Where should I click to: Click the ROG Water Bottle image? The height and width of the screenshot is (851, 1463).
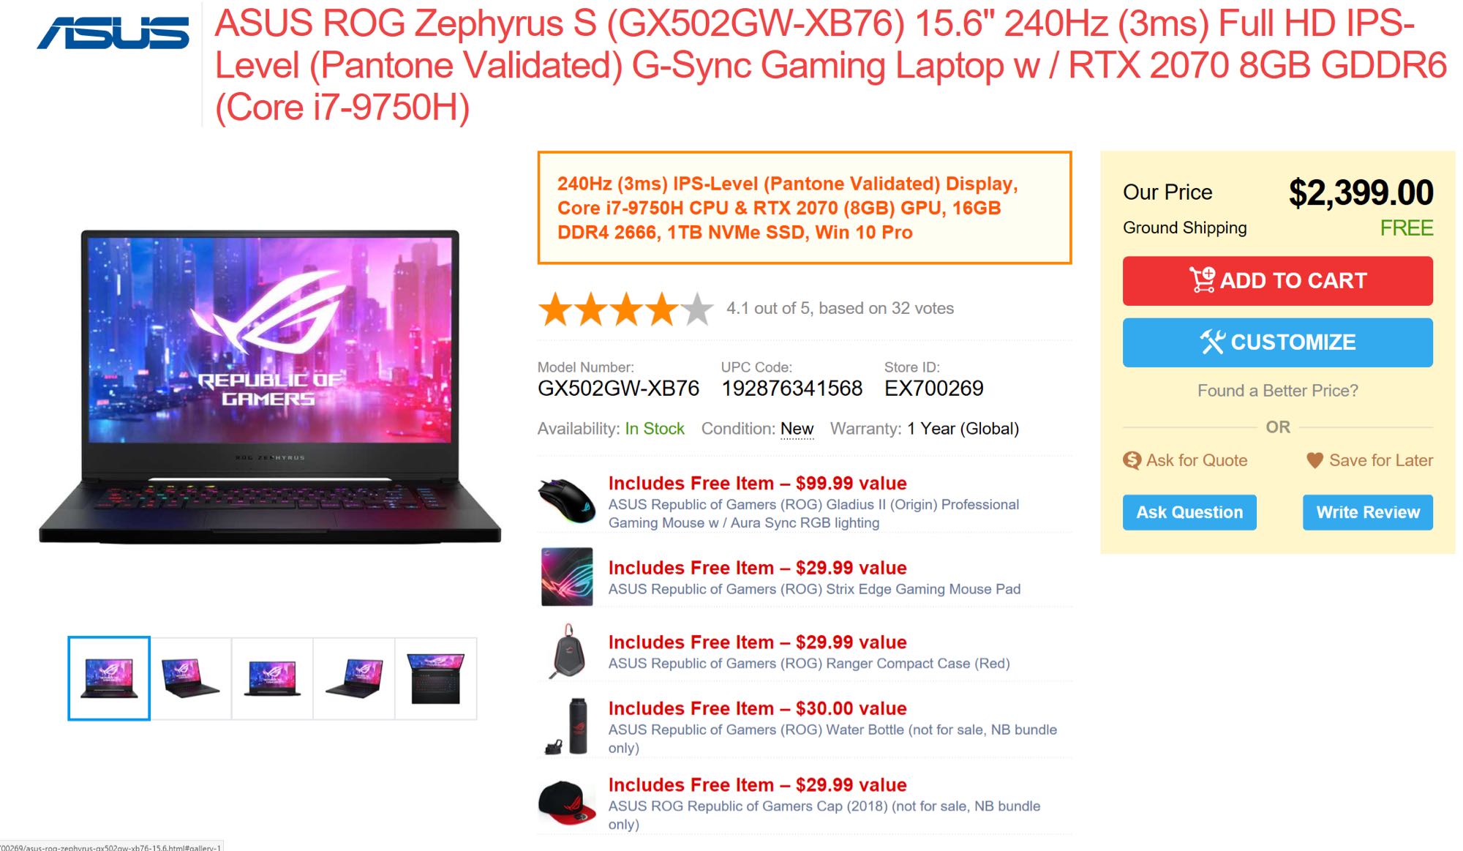(569, 726)
